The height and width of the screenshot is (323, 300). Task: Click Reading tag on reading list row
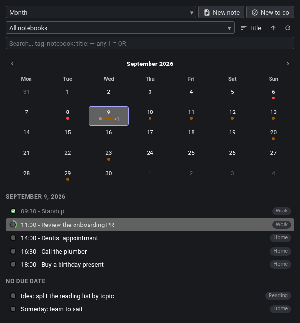point(278,296)
